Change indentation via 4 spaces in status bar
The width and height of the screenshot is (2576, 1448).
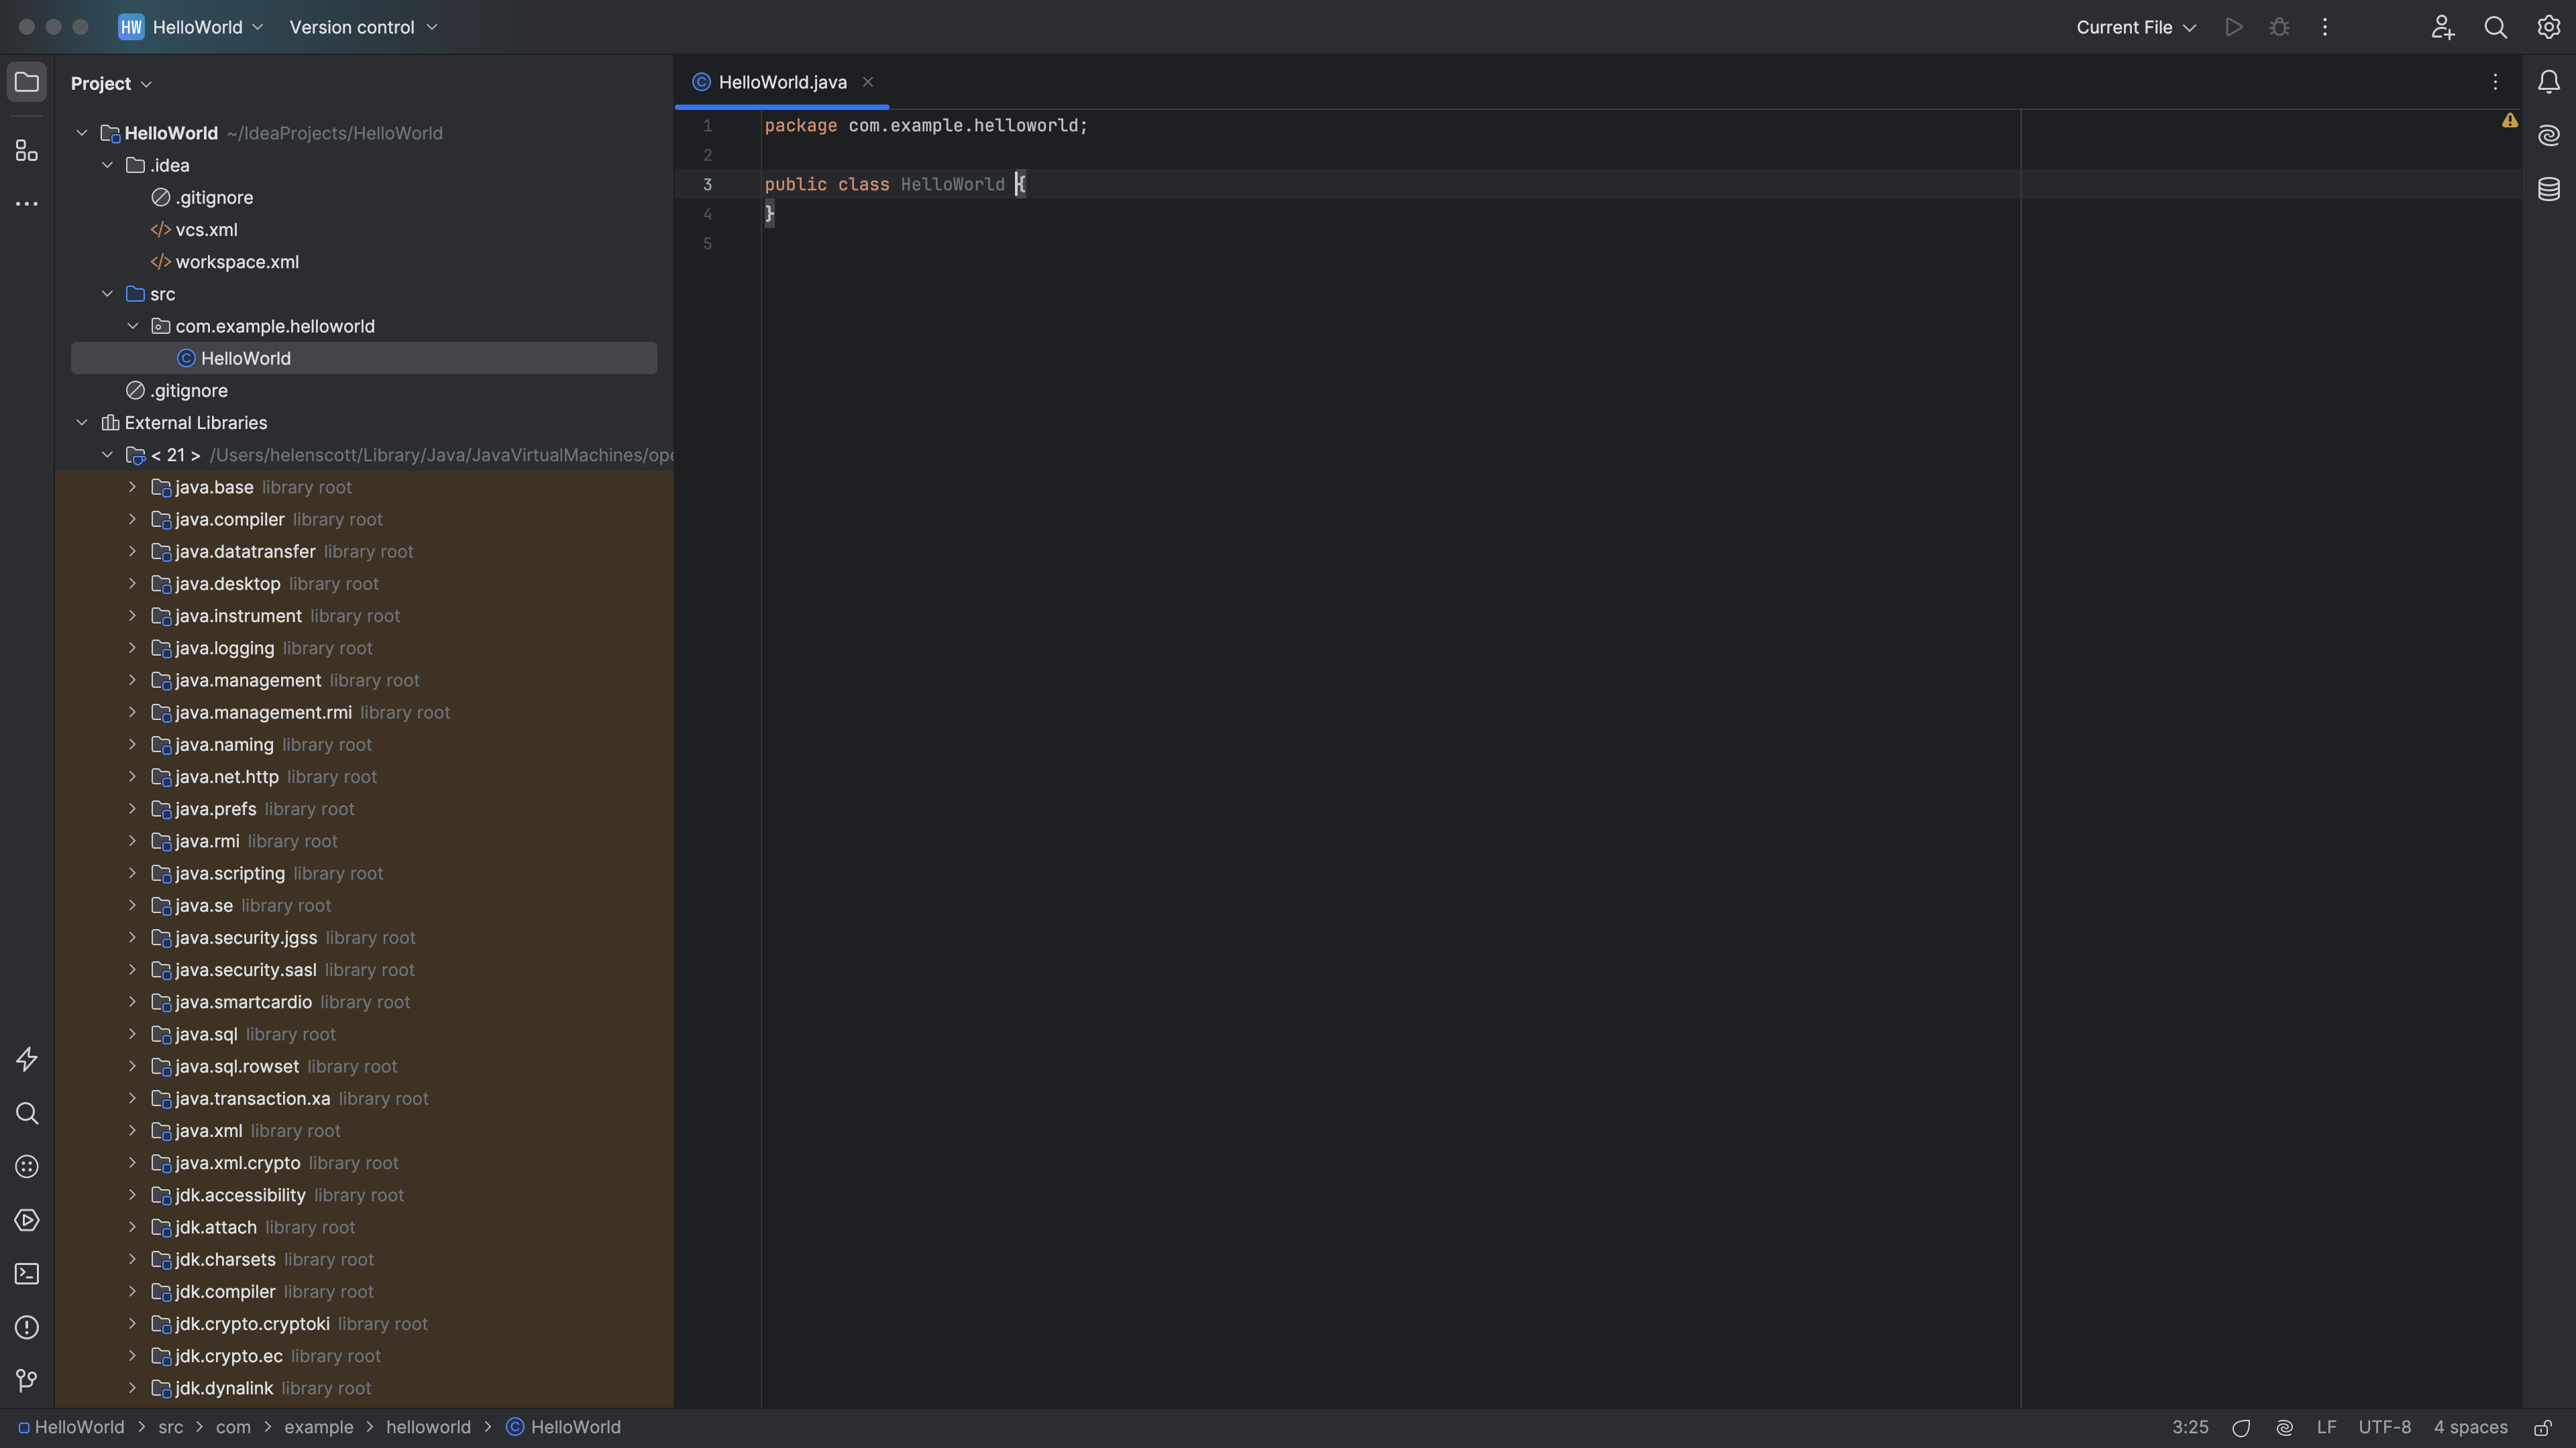click(x=2469, y=1426)
